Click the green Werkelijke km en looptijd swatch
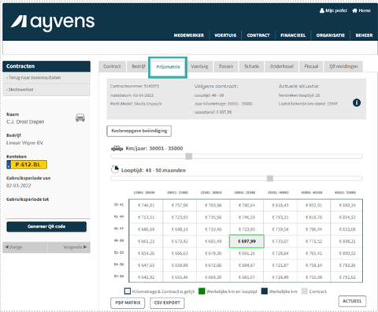This screenshot has height=312, width=378. pyautogui.click(x=202, y=292)
